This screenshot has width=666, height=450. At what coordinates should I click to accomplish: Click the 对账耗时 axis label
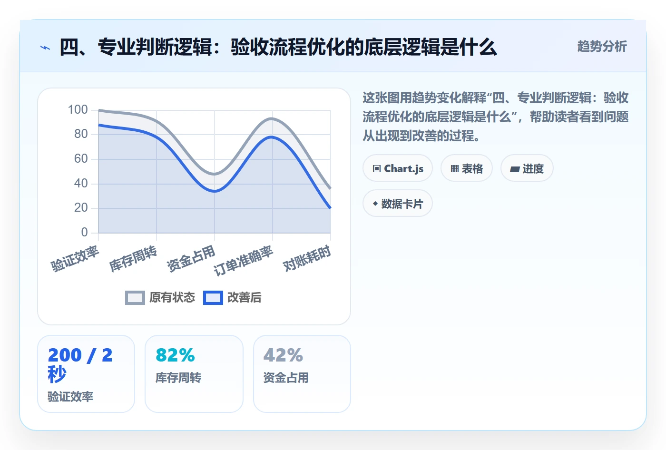[307, 258]
